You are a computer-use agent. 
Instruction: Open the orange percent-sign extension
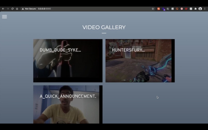pyautogui.click(x=158, y=9)
